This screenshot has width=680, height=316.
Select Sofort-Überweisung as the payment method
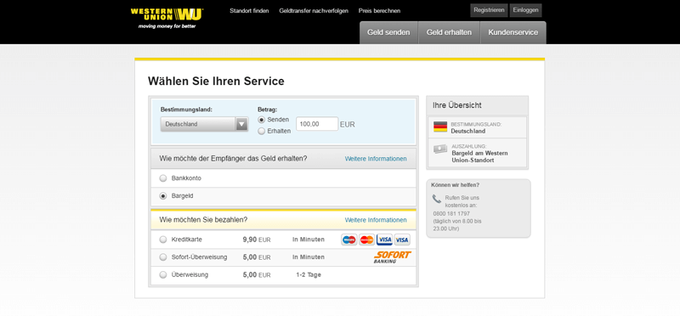(x=163, y=257)
